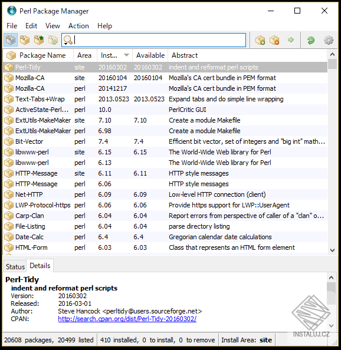Click 'Install Area: site' status entry
The height and width of the screenshot is (350, 341).
[247, 340]
